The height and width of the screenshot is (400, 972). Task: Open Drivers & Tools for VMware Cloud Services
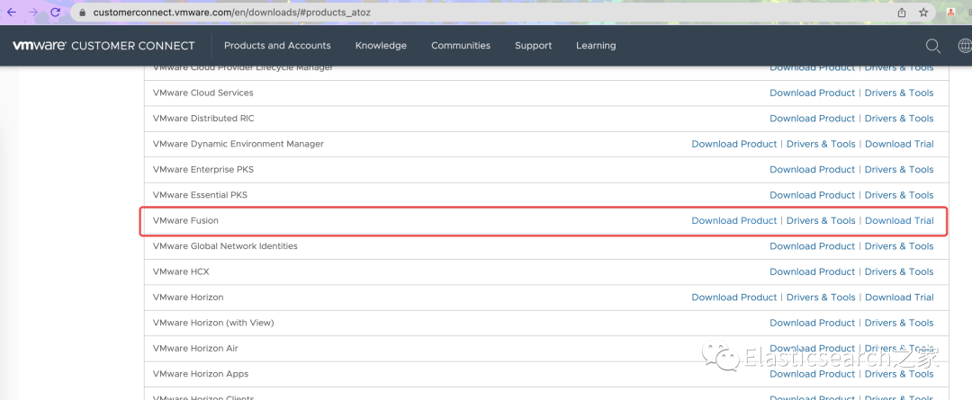pyautogui.click(x=899, y=93)
